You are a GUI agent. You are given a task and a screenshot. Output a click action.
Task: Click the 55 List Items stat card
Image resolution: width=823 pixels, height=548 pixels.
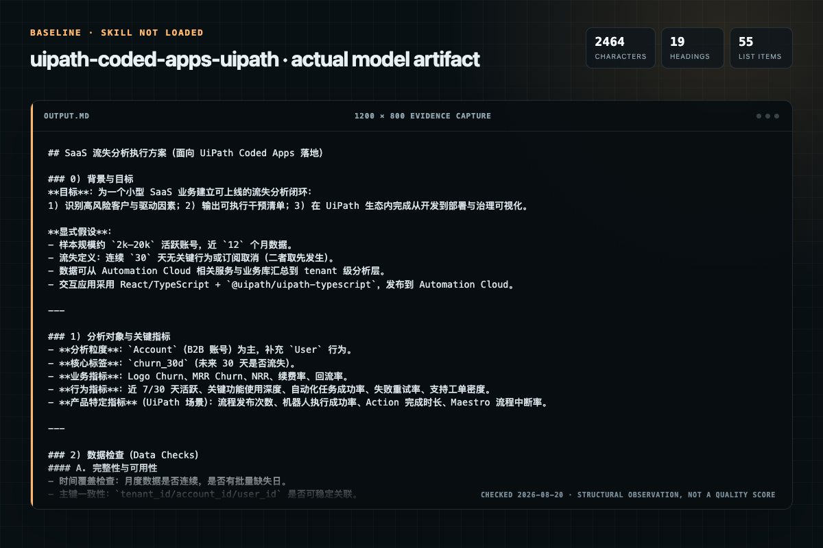tap(761, 48)
